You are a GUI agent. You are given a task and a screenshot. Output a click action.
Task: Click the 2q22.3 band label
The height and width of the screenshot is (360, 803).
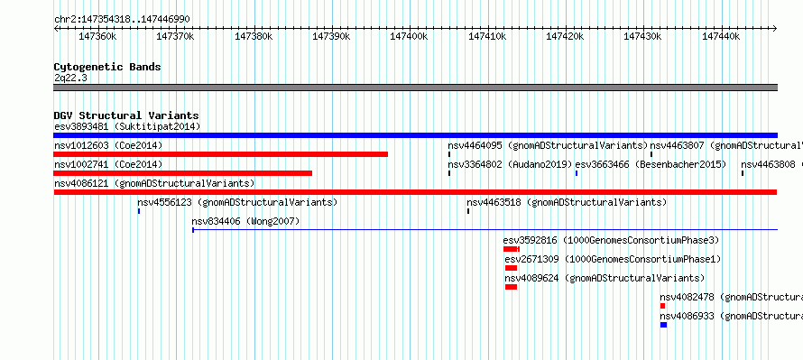point(70,78)
